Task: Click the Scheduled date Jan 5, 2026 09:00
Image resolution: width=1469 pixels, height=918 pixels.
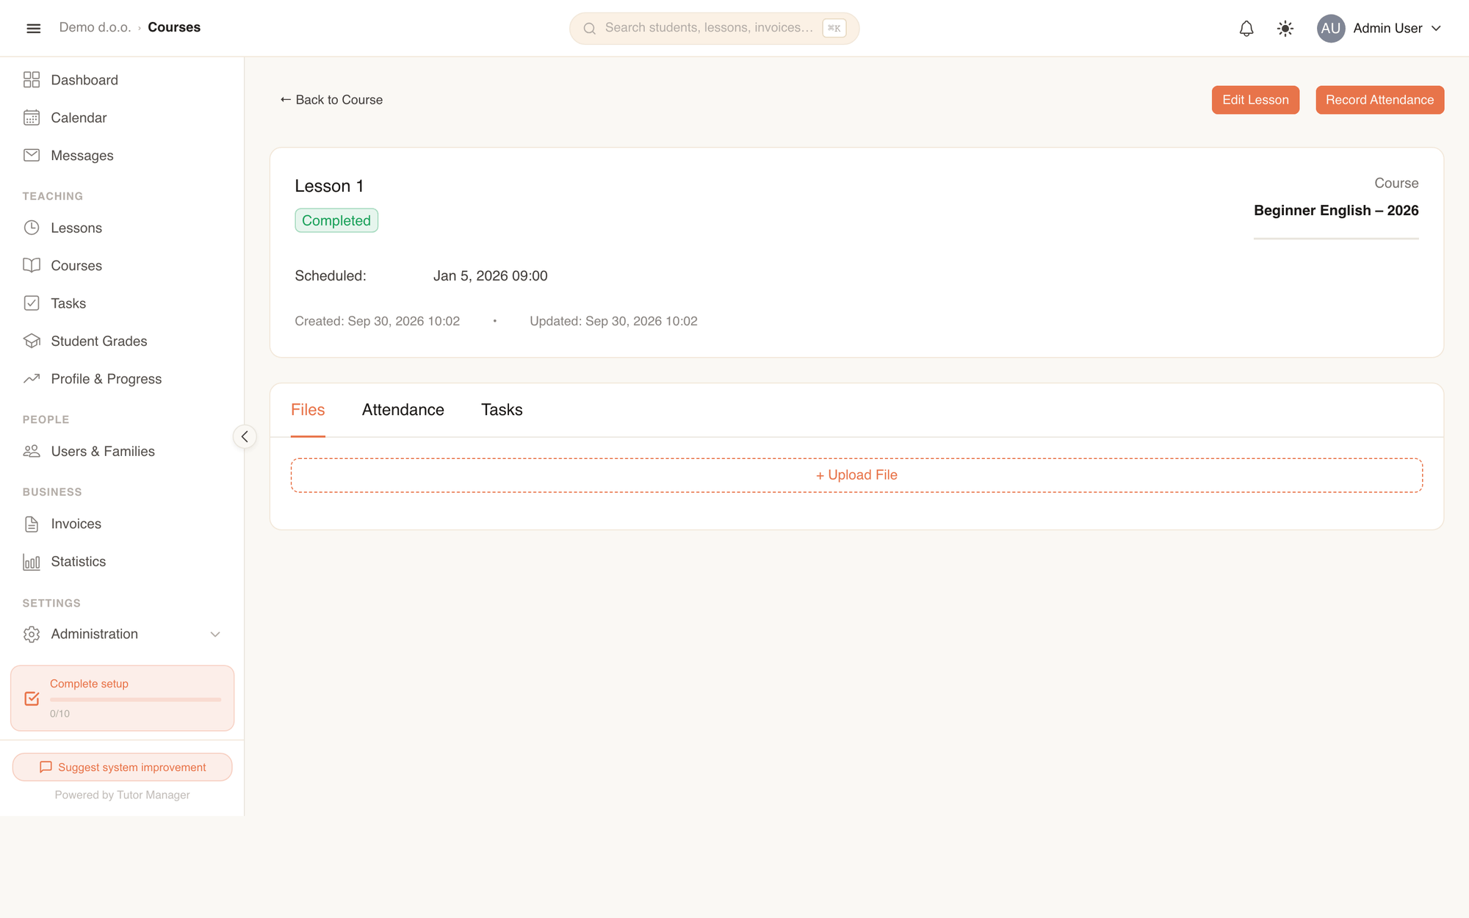Action: click(490, 276)
